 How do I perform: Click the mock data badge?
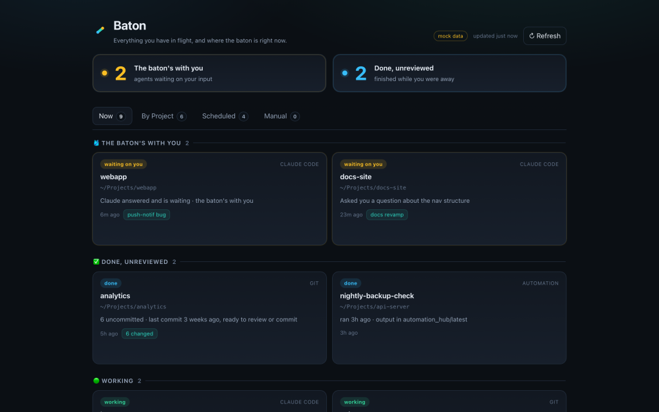[450, 36]
